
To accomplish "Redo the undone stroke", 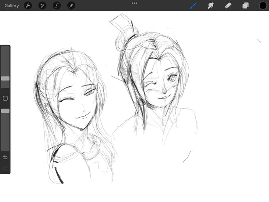I will click(x=5, y=168).
